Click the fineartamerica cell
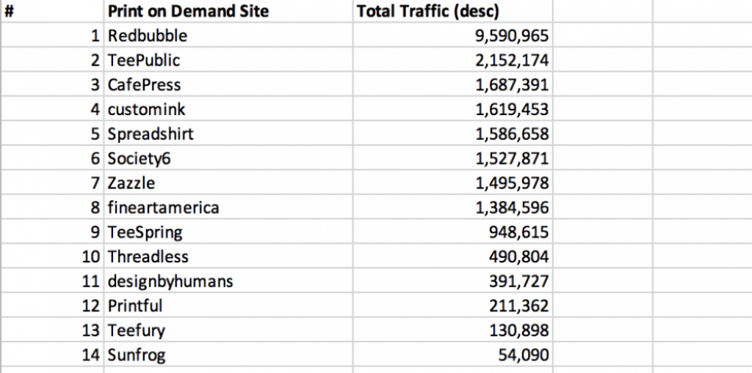752x373 pixels. (228, 207)
